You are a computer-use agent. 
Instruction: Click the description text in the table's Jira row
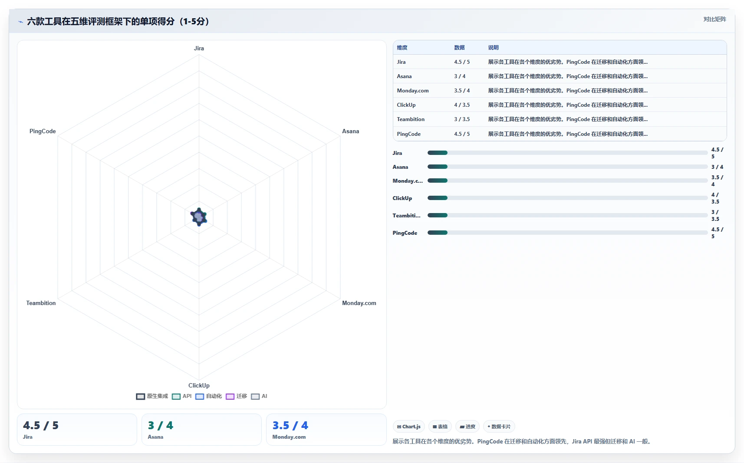(568, 62)
